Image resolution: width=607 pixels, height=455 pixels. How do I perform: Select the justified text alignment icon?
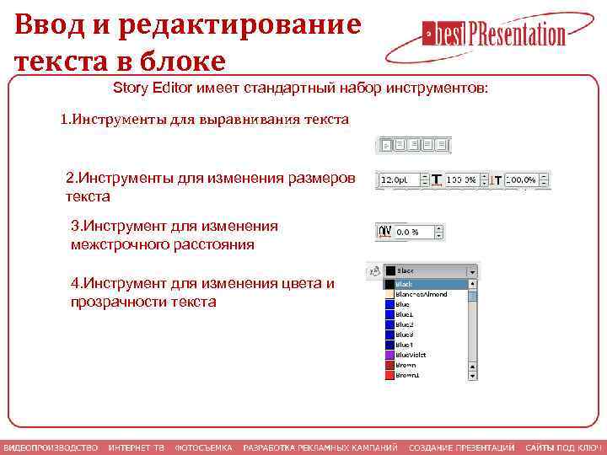pyautogui.click(x=427, y=145)
